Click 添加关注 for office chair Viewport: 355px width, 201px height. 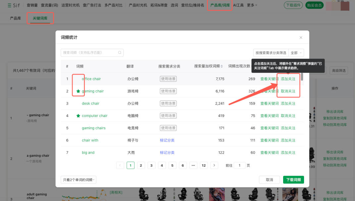click(x=288, y=79)
